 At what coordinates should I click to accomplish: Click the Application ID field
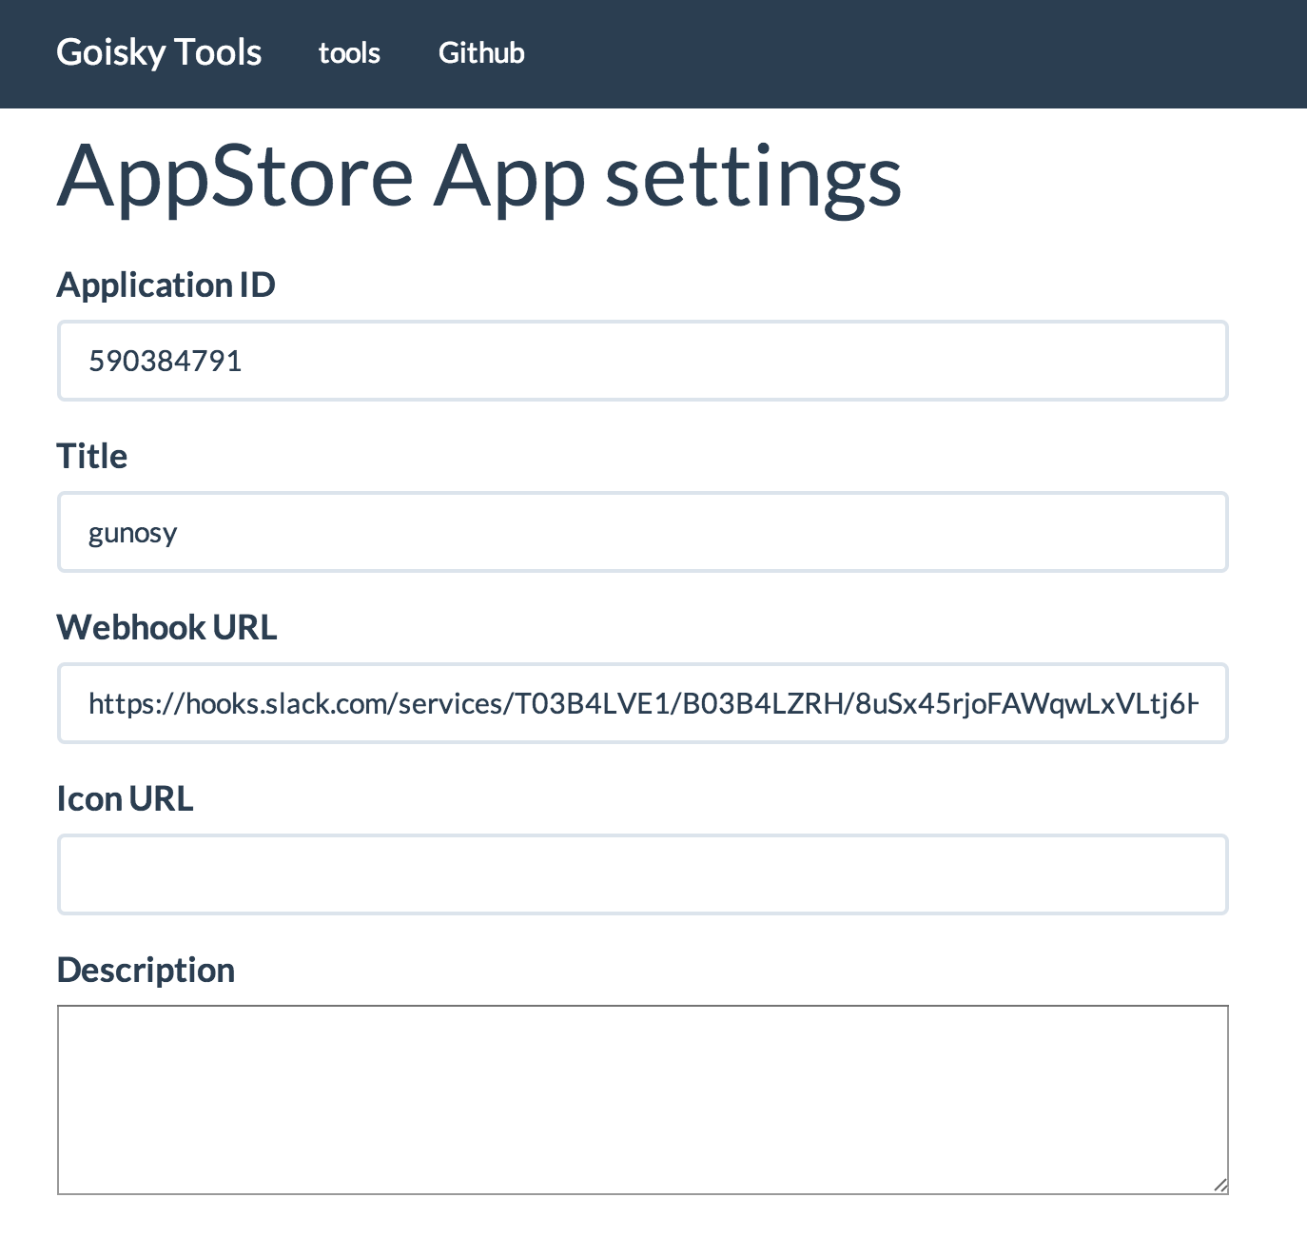[x=643, y=361]
